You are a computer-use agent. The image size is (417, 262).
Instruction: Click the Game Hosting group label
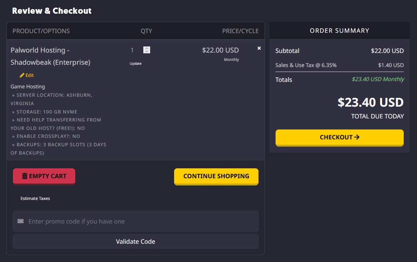[x=28, y=86]
